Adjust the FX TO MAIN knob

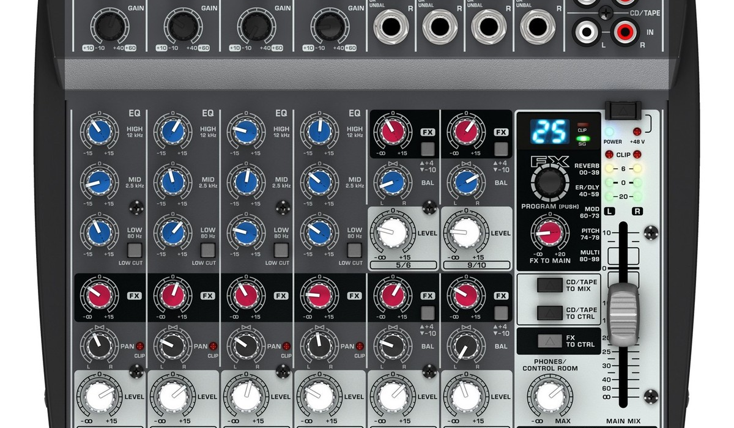[x=549, y=233]
